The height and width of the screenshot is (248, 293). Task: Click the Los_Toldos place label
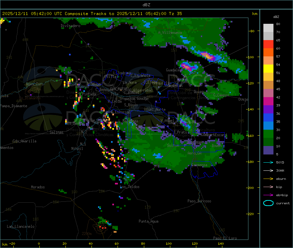click(130, 187)
